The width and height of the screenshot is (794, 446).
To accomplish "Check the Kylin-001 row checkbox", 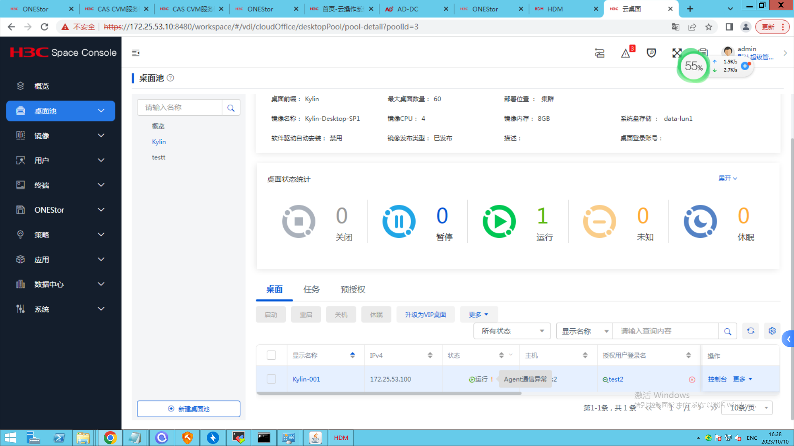I will coord(271,379).
